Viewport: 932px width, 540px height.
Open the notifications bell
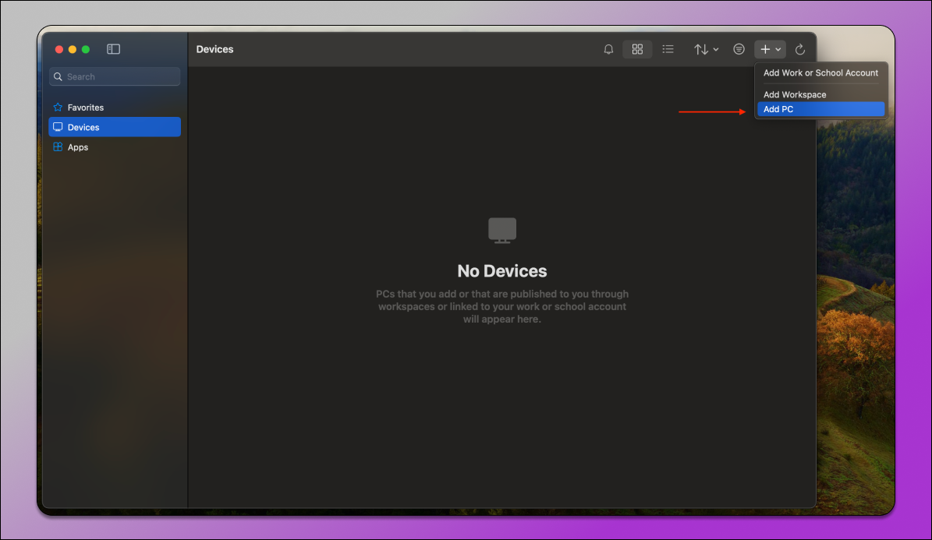pyautogui.click(x=608, y=49)
